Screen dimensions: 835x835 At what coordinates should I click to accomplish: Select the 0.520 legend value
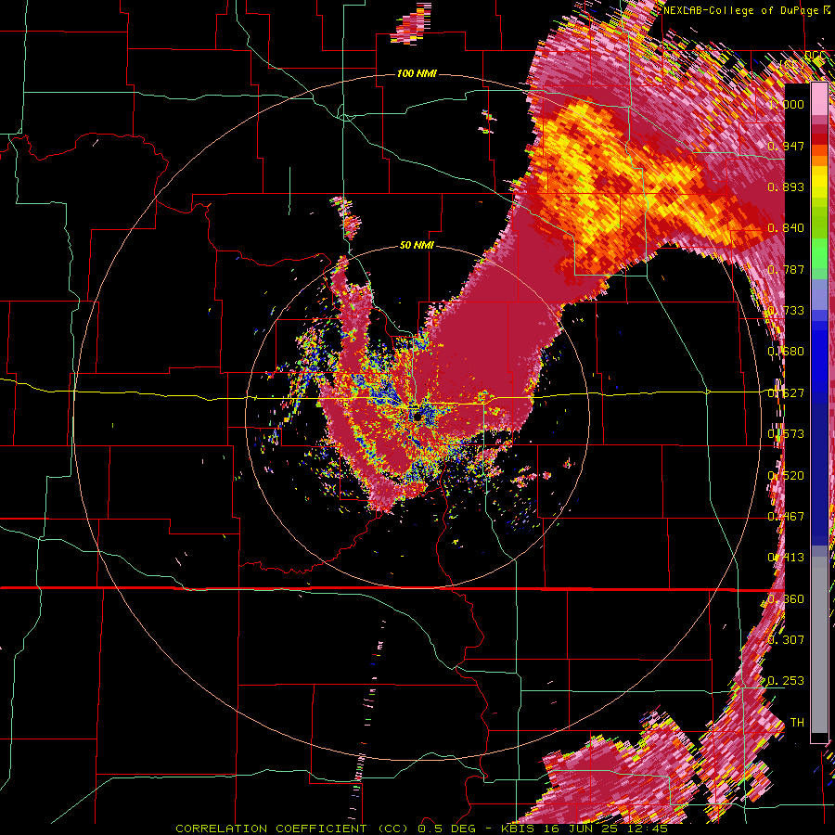pos(786,476)
